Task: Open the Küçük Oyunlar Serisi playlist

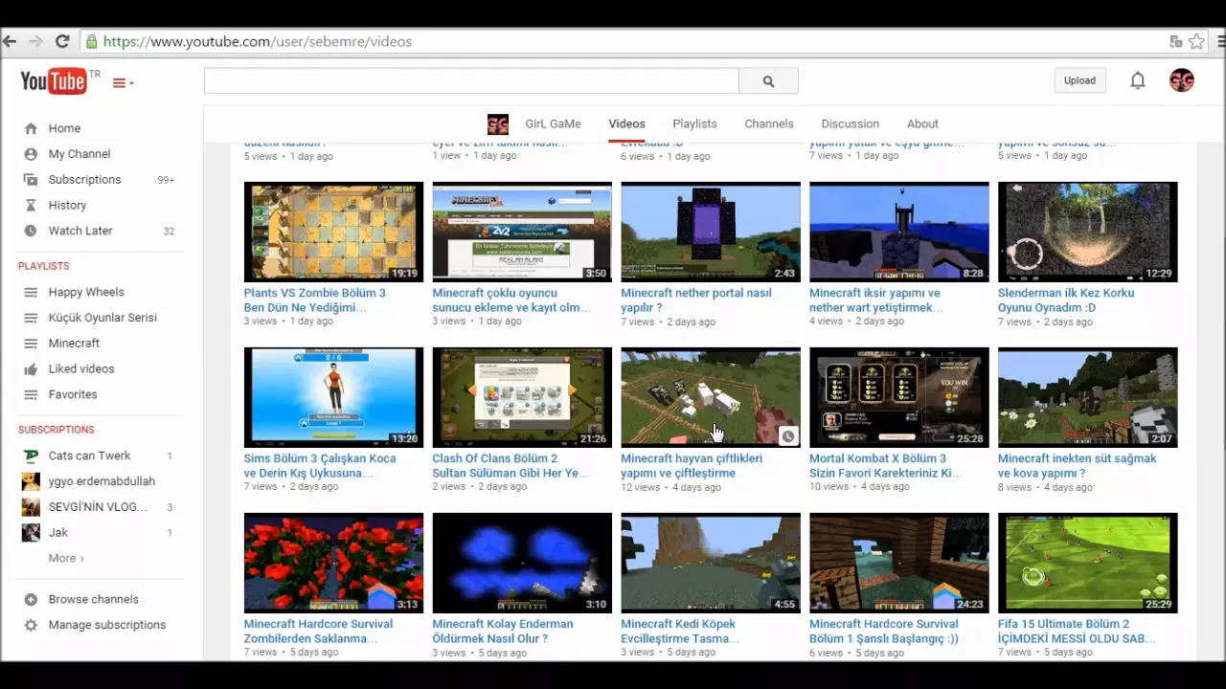Action: (102, 318)
